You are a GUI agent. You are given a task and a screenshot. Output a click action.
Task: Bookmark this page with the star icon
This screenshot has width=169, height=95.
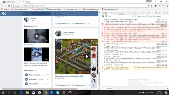(x=151, y=6)
